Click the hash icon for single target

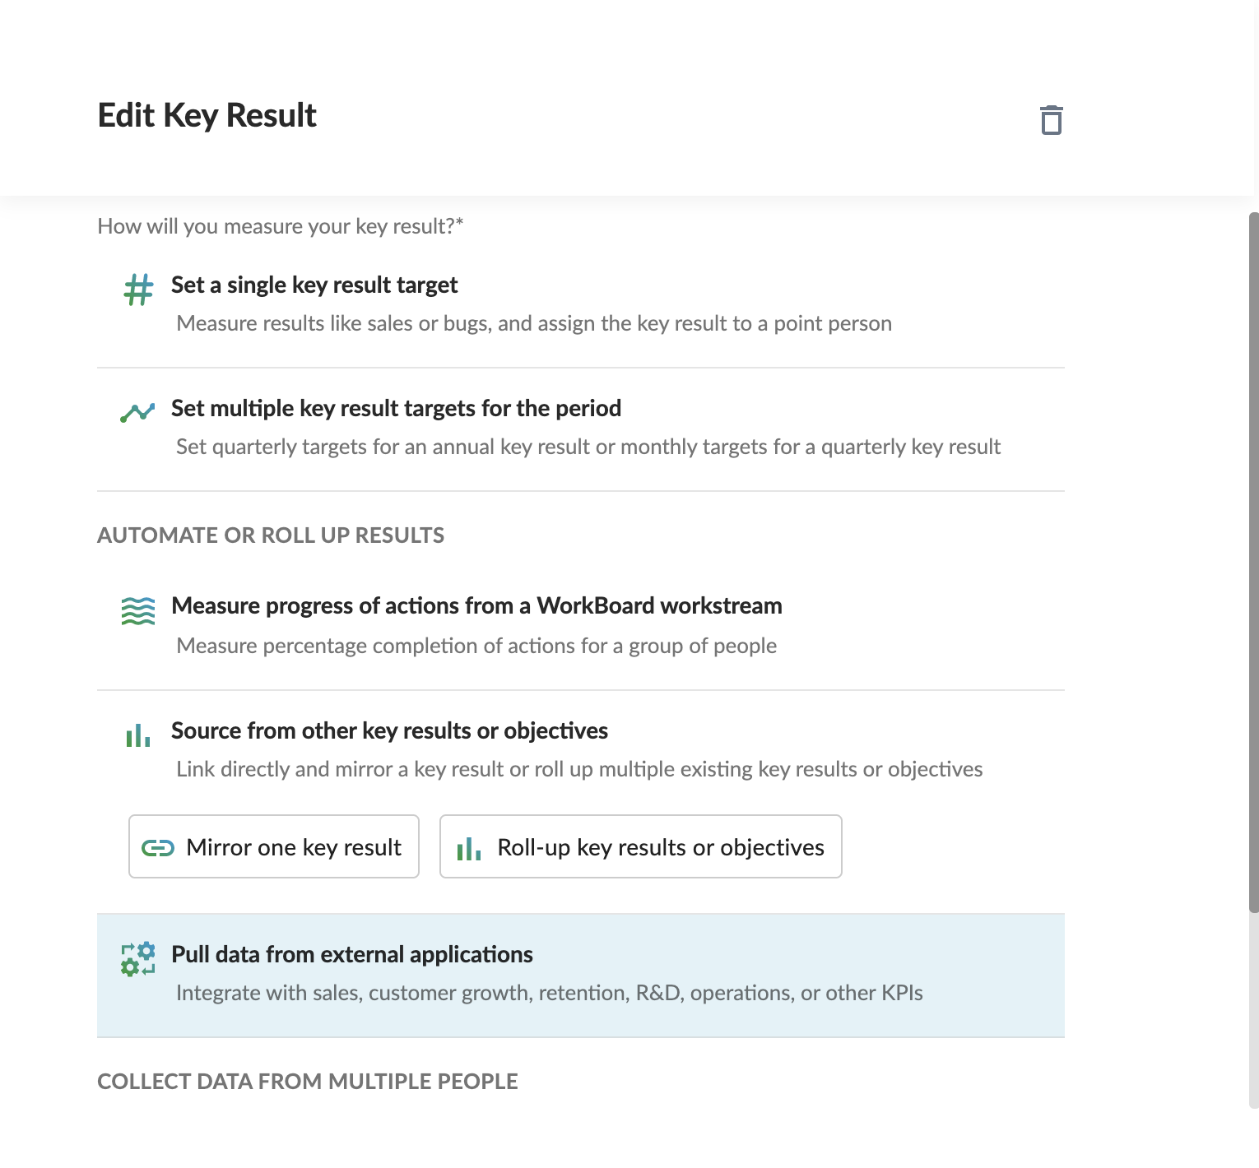point(138,290)
